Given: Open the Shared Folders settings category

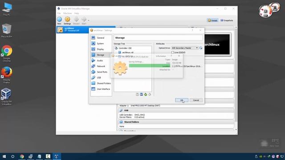Looking at the screenshot, I should [101, 83].
